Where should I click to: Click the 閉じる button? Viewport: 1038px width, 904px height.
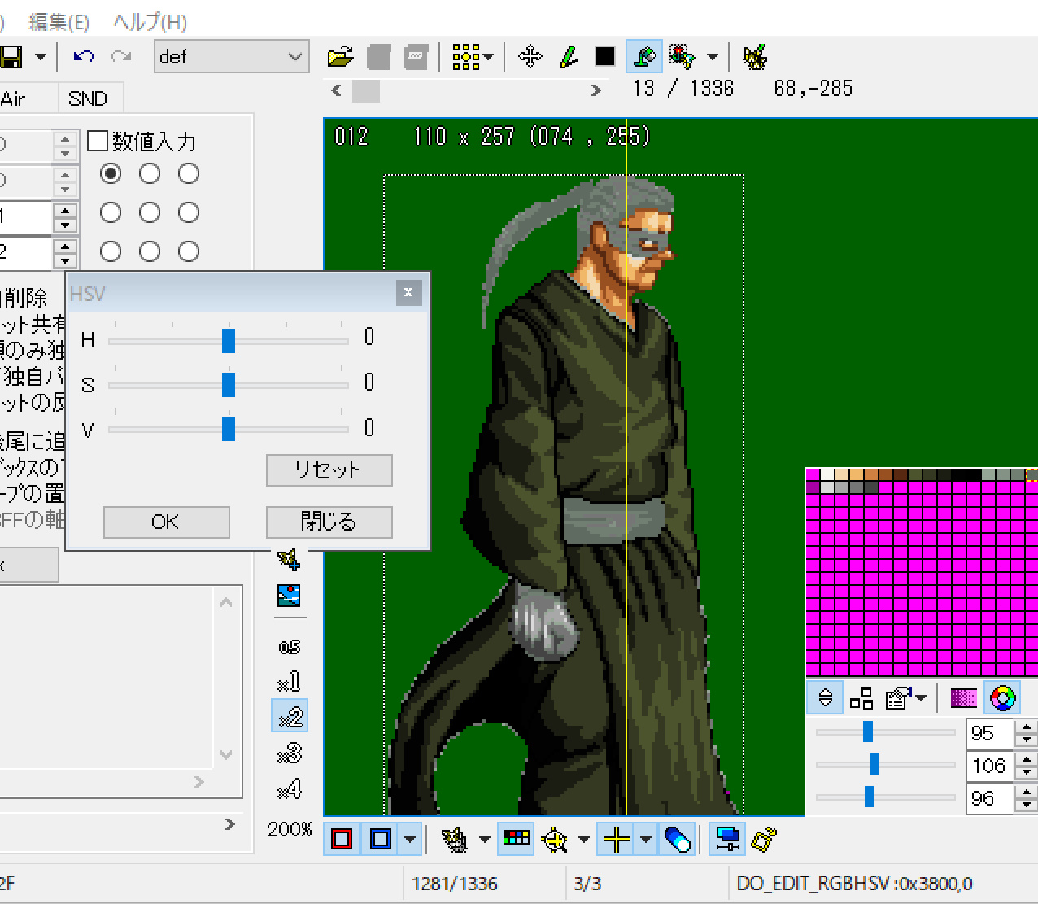point(329,522)
